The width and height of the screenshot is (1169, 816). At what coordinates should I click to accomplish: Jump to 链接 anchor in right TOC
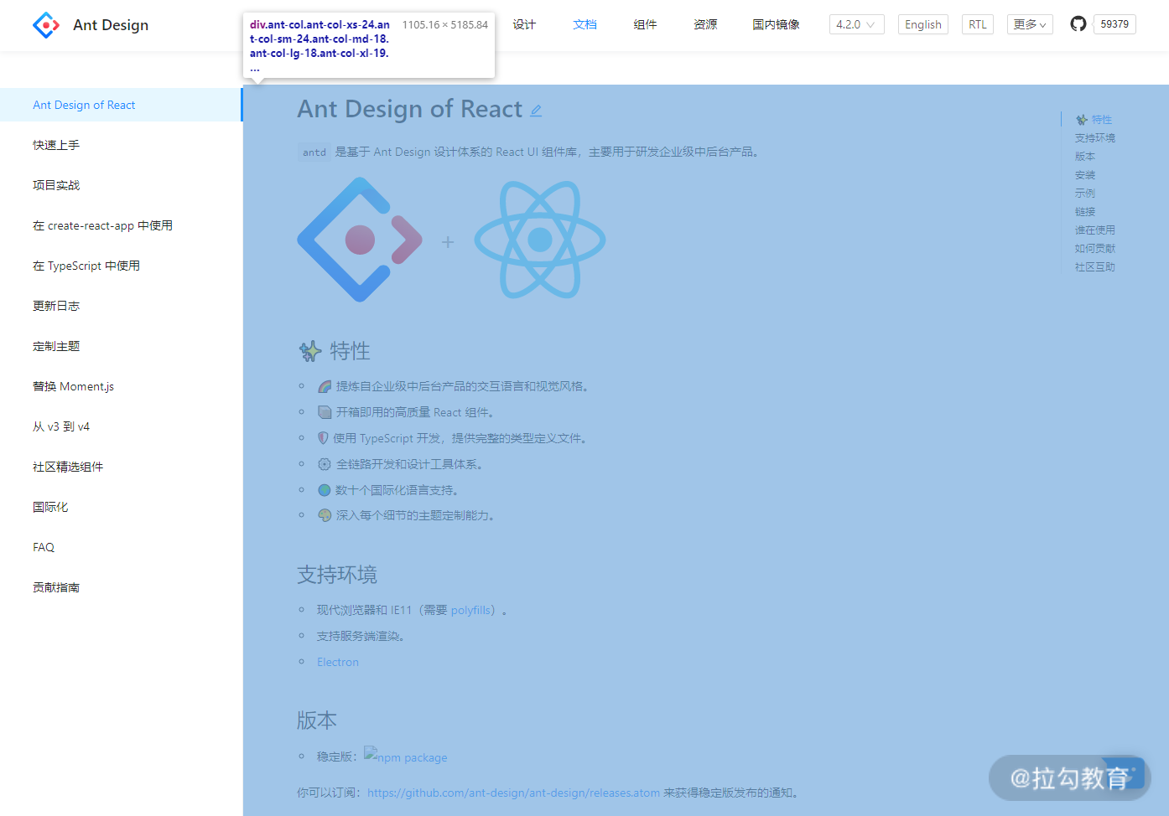(x=1085, y=212)
